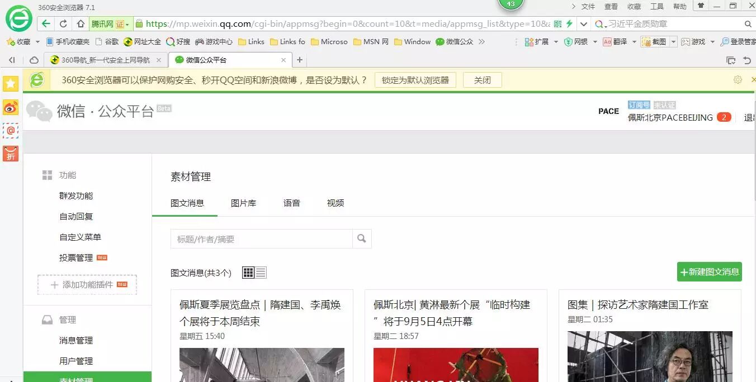Image resolution: width=756 pixels, height=382 pixels.
Task: Open the 微信公众 bookmark
Action: pos(455,42)
